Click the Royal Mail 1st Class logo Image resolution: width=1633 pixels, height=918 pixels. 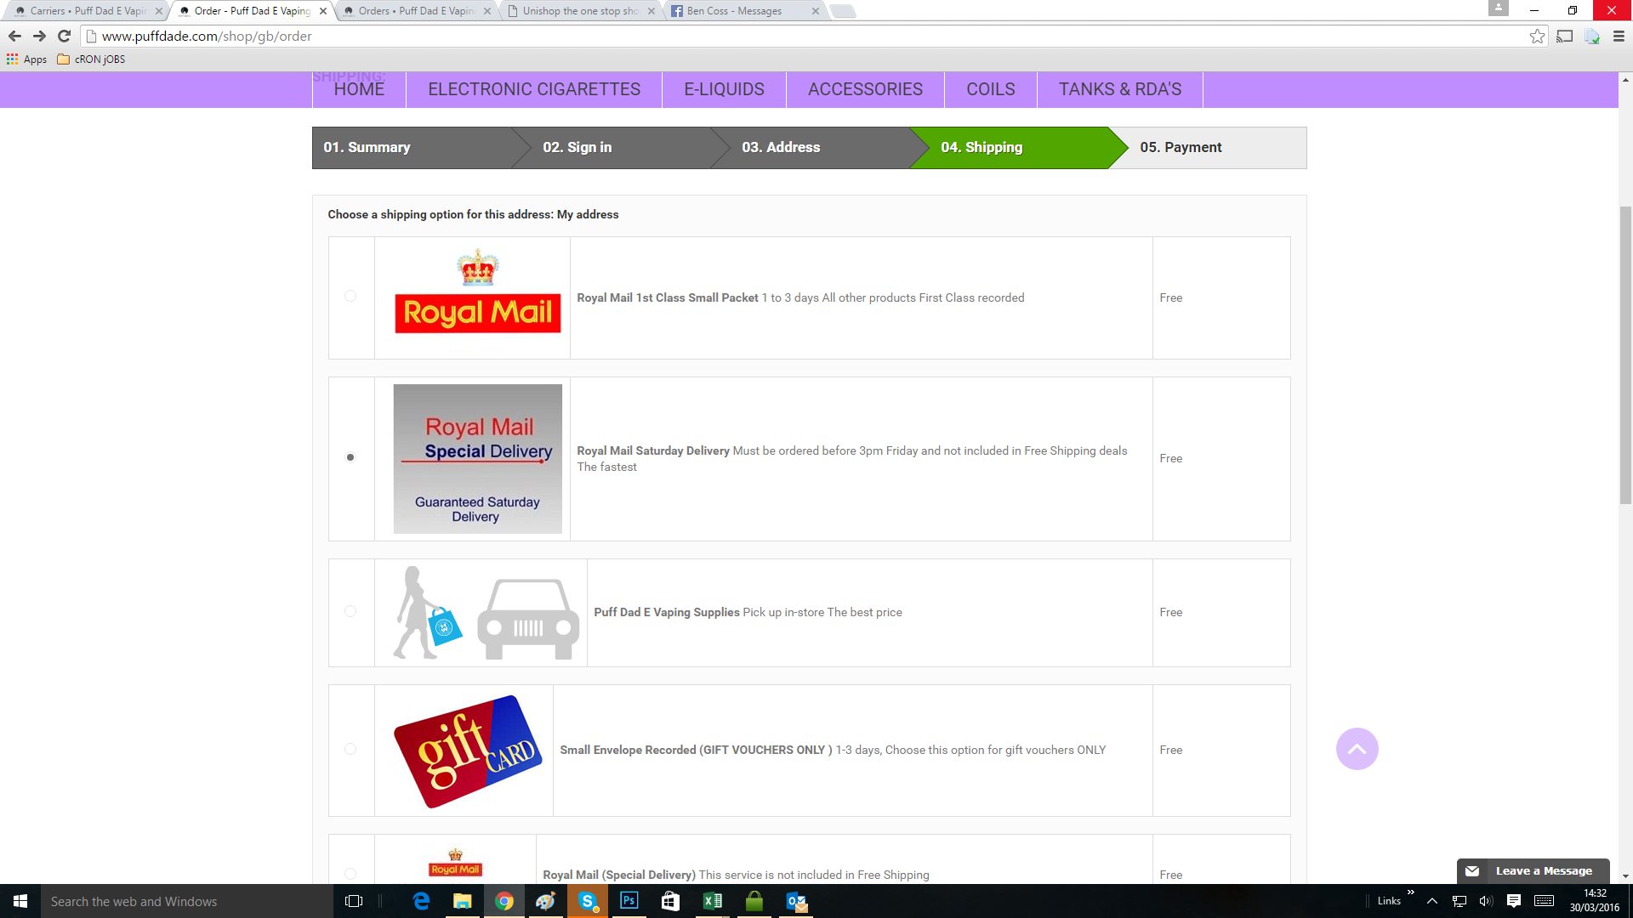tap(478, 292)
